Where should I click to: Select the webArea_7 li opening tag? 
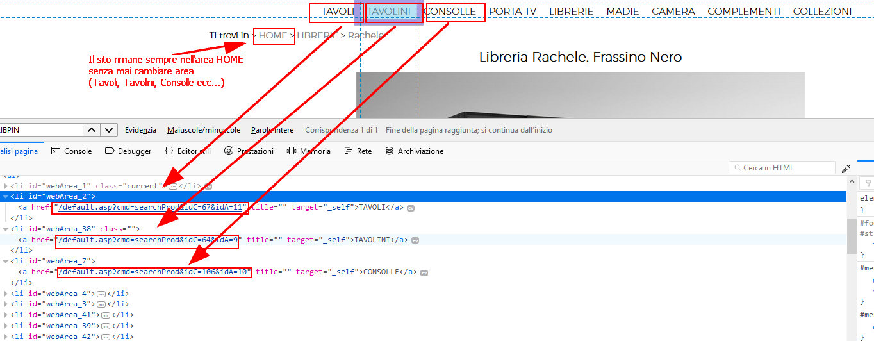click(x=53, y=262)
